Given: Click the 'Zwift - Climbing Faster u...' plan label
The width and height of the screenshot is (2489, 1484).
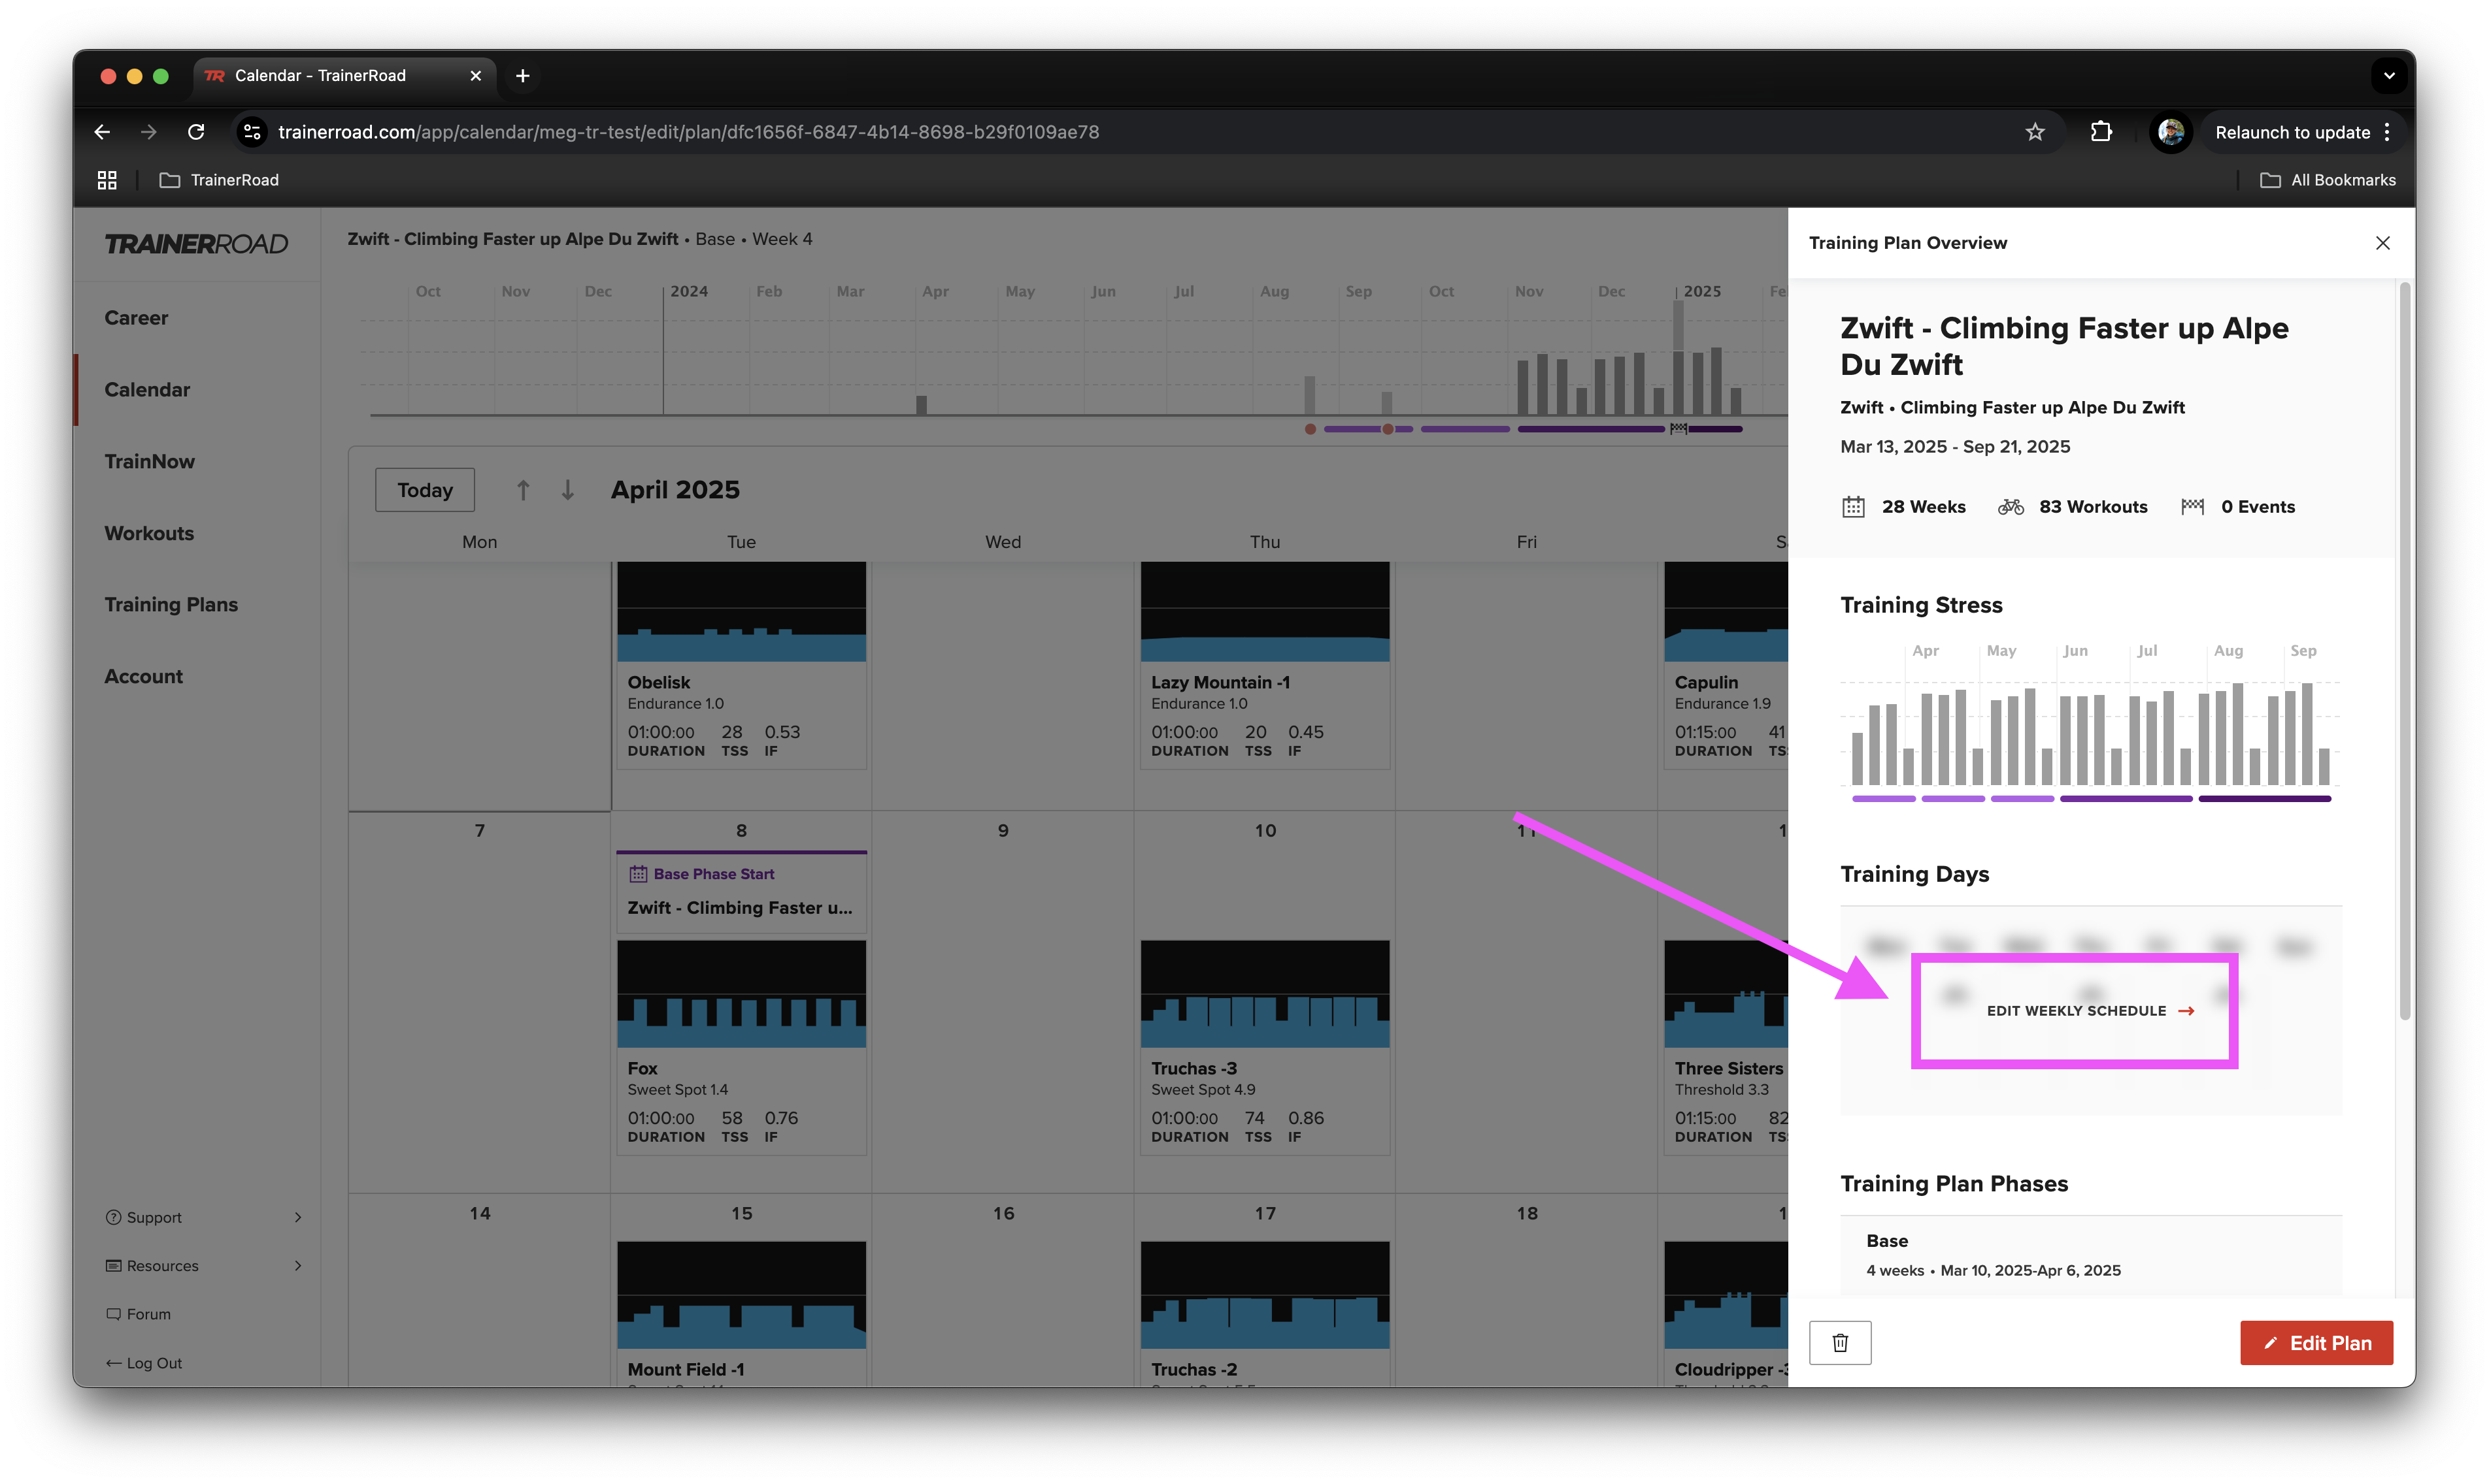Looking at the screenshot, I should coord(741,907).
